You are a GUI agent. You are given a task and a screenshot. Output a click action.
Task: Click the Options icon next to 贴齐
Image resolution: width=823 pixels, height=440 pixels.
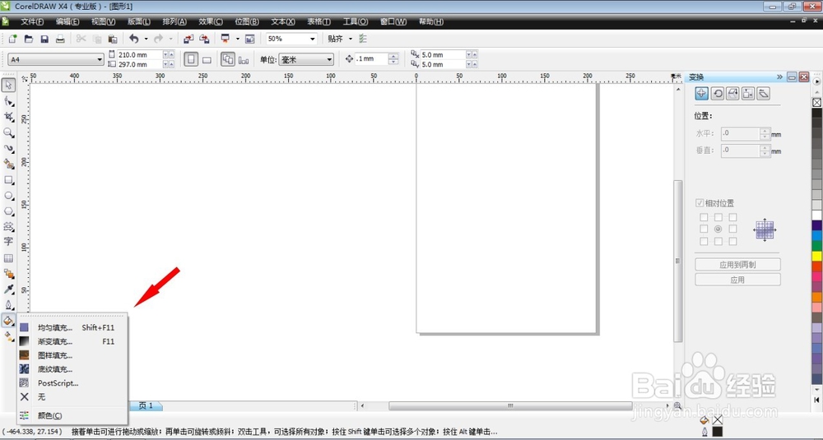point(363,39)
